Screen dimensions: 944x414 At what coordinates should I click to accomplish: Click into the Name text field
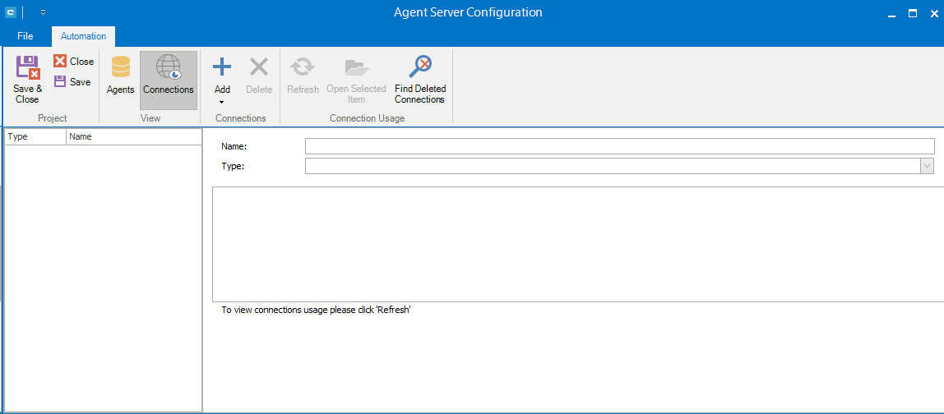(619, 146)
